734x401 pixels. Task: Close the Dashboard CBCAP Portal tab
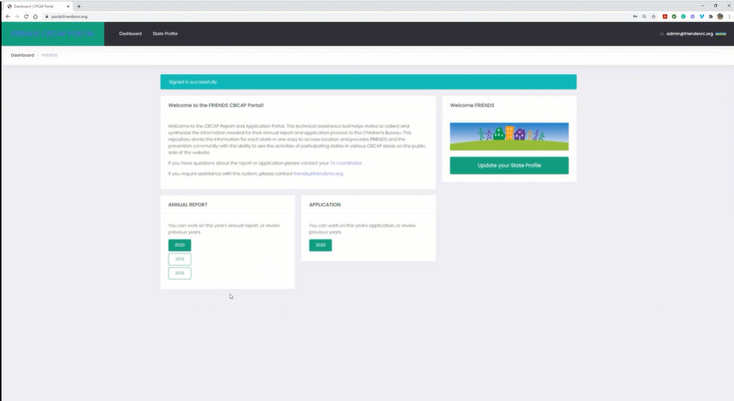tap(68, 7)
